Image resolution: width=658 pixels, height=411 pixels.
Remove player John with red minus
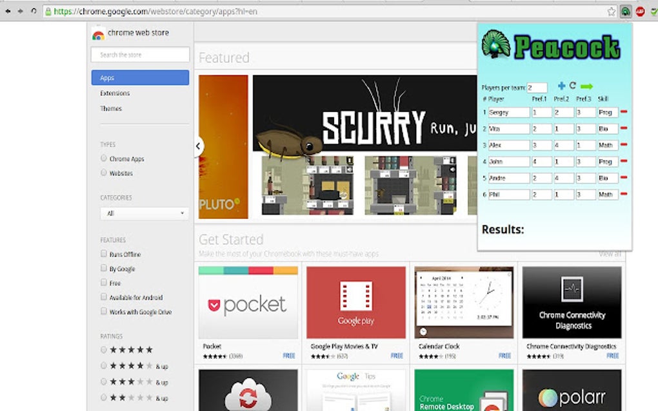click(x=624, y=161)
